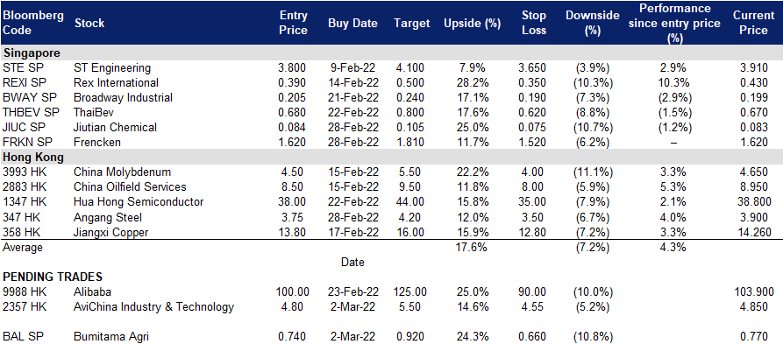Click the BAL SP Bloomberg code
The image size is (783, 344).
[x=23, y=337]
